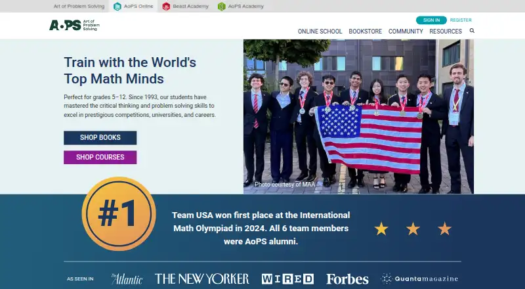The width and height of the screenshot is (525, 289).
Task: Click the AoPS Academy green icon
Action: click(221, 7)
